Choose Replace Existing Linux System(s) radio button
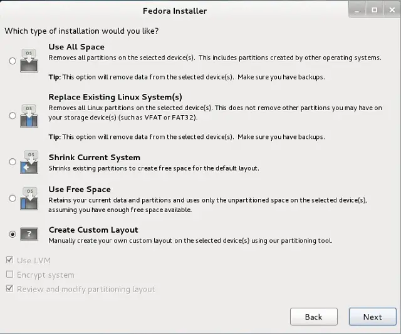Viewport: 401px width, 334px height. (13, 116)
